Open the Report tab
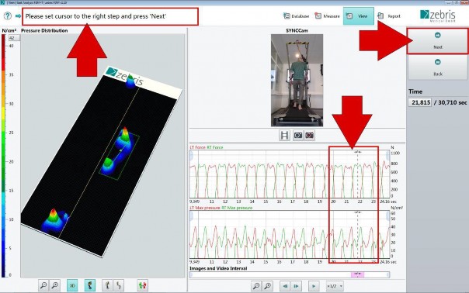Image resolution: width=469 pixels, height=293 pixels. coord(389,16)
